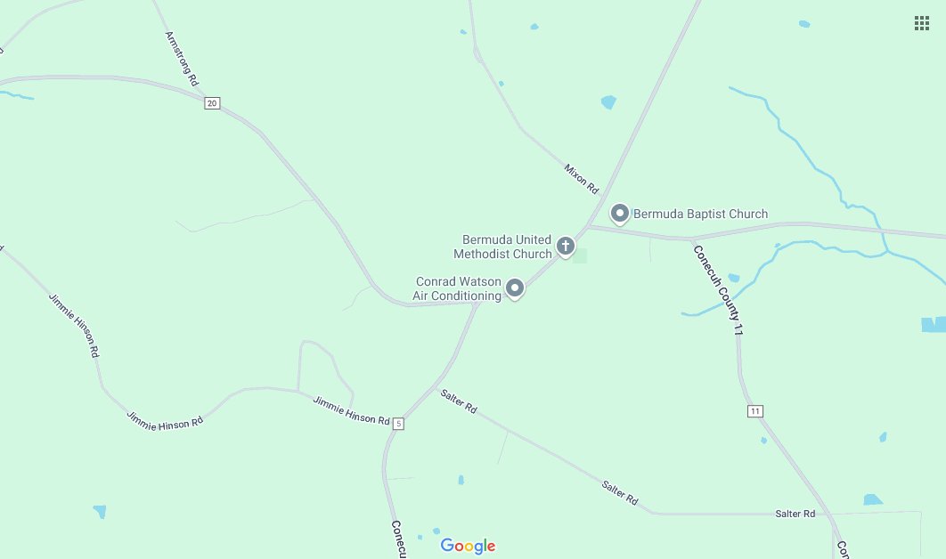Image resolution: width=946 pixels, height=559 pixels.
Task: Select the Bermuda Baptist Church label
Action: tap(700, 214)
